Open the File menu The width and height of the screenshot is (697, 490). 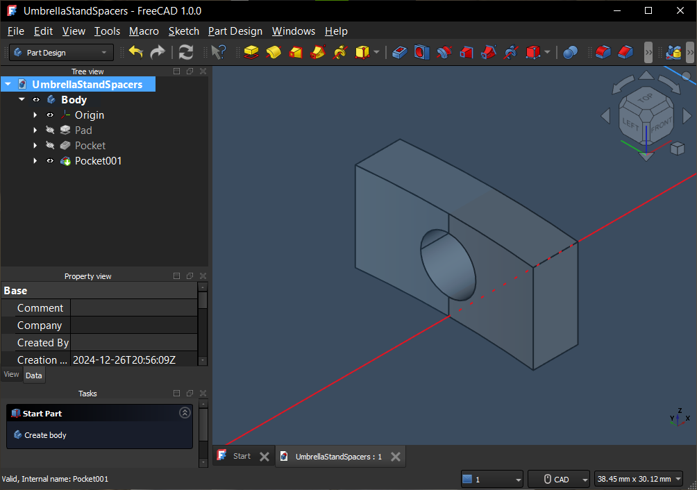point(15,31)
